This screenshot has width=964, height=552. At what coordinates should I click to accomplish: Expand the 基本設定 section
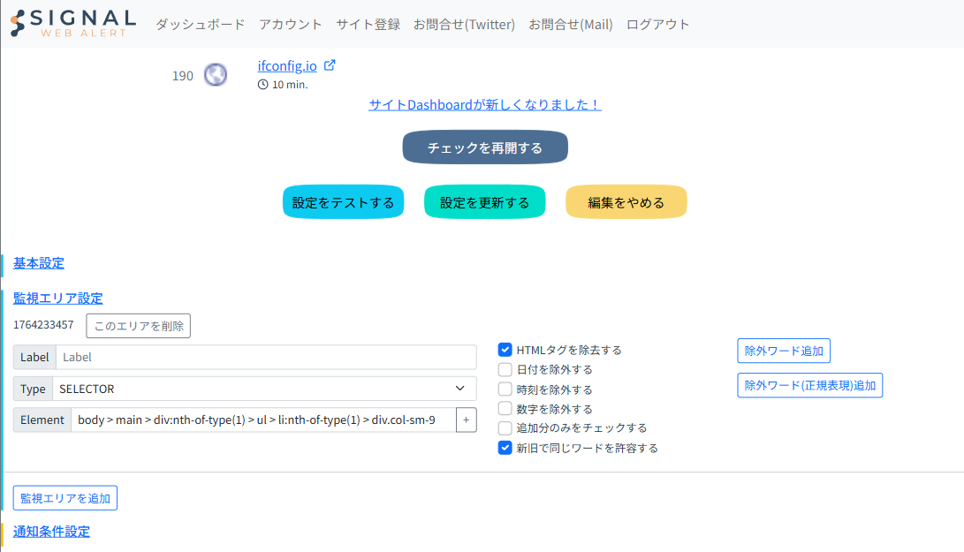pyautogui.click(x=39, y=263)
